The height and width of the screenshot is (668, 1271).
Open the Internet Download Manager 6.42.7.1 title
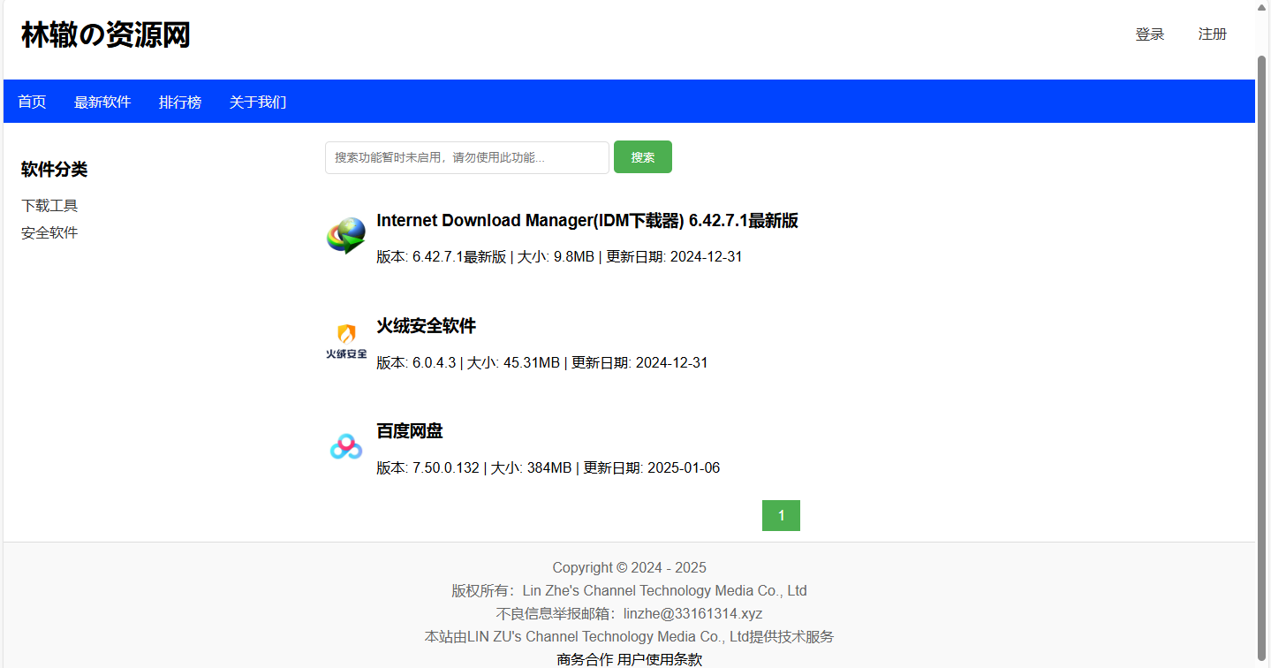587,221
